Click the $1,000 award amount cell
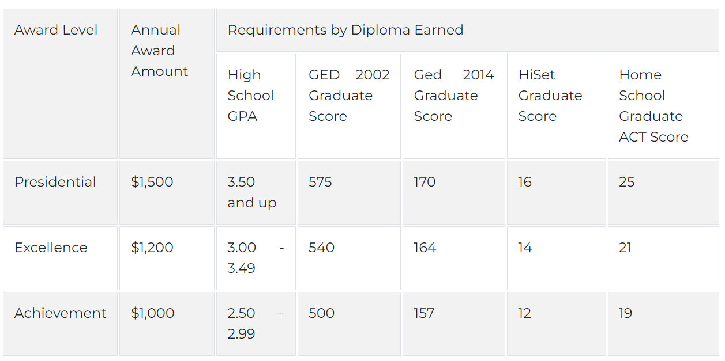The width and height of the screenshot is (725, 361). pyautogui.click(x=167, y=324)
